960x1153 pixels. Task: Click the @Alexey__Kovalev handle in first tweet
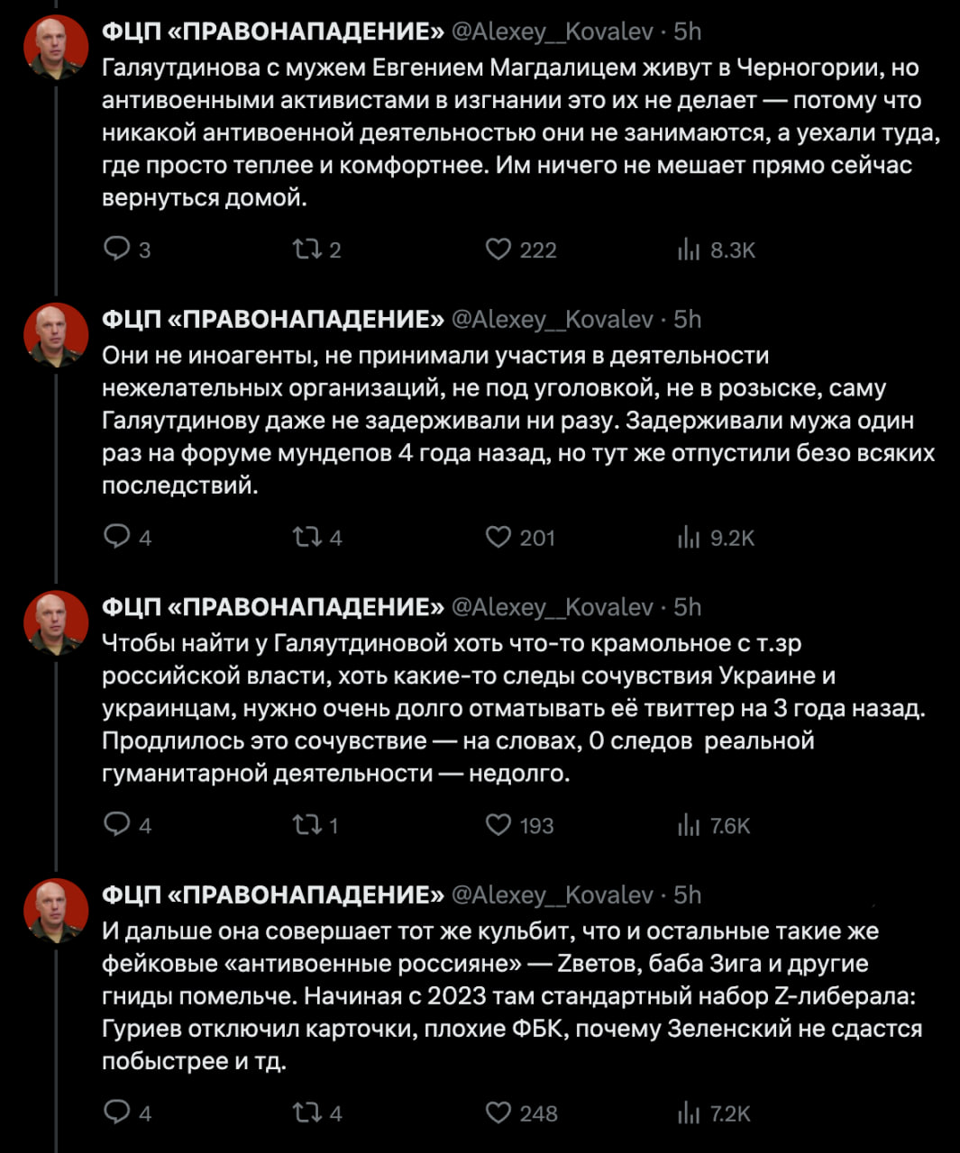(551, 32)
